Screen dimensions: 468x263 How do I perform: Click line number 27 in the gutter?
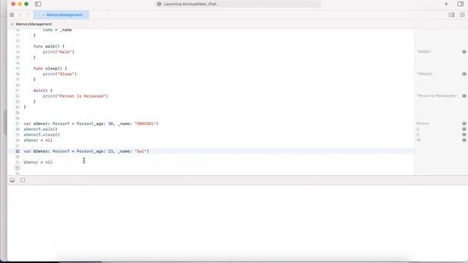pyautogui.click(x=18, y=123)
